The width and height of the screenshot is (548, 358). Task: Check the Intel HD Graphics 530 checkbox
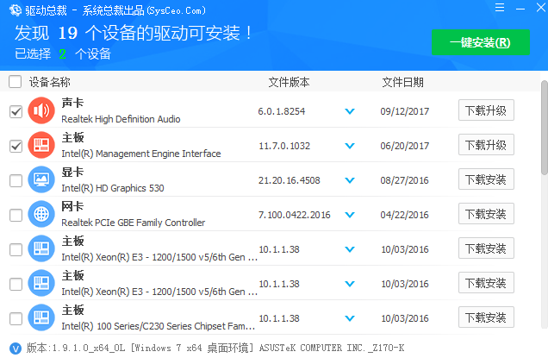[16, 180]
